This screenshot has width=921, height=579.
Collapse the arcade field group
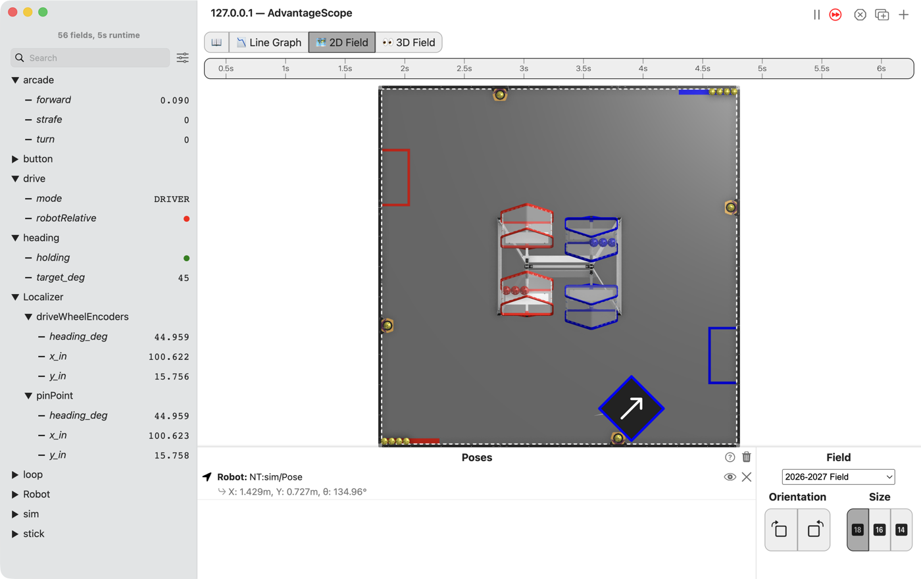(15, 80)
